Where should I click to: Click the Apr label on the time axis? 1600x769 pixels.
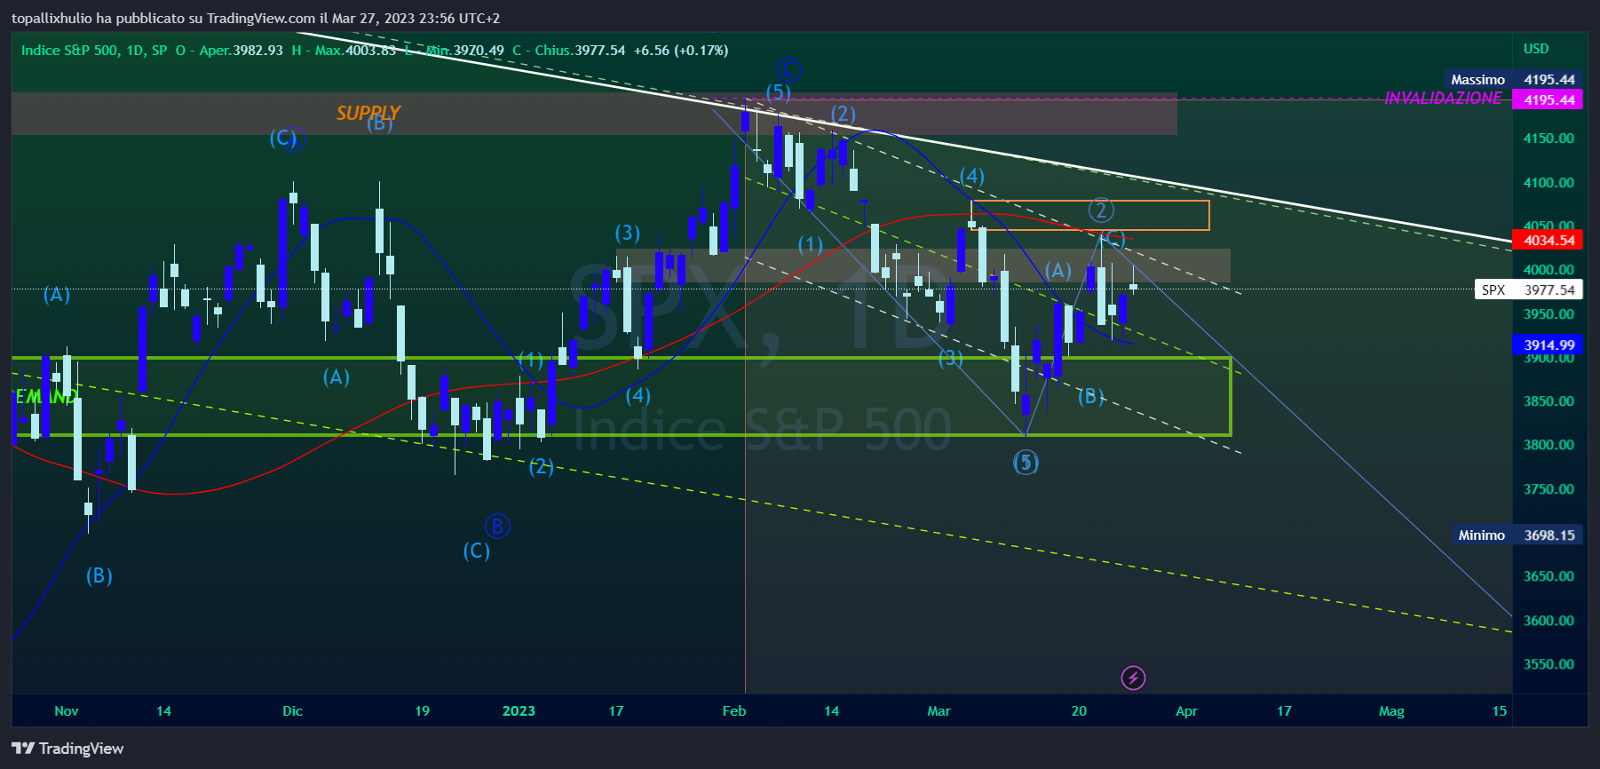pyautogui.click(x=1186, y=711)
